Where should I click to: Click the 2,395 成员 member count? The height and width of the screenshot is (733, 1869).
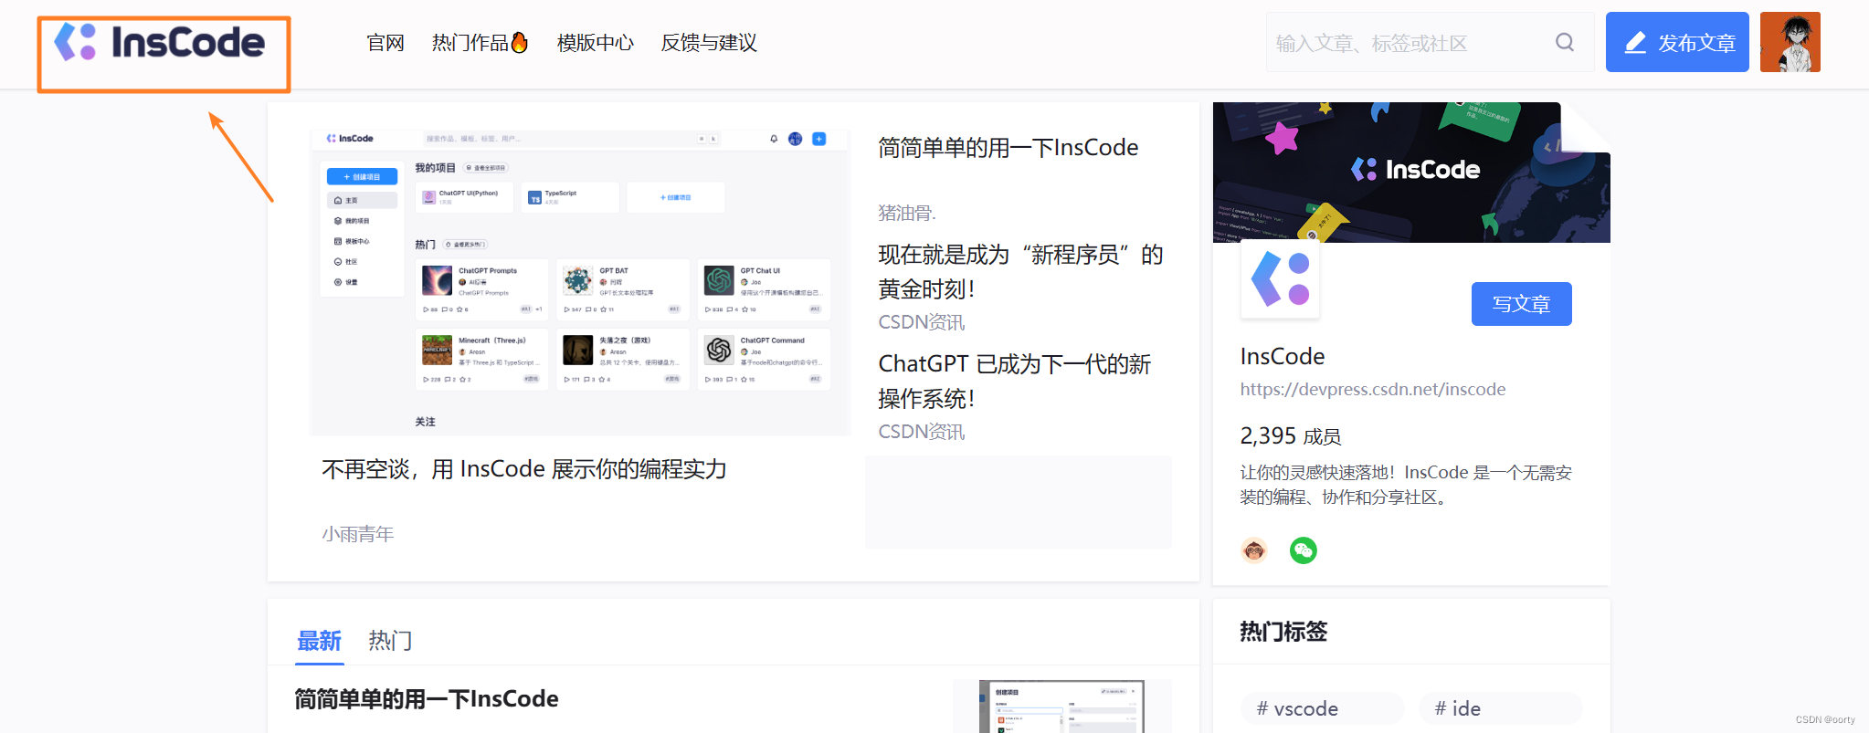click(x=1290, y=436)
